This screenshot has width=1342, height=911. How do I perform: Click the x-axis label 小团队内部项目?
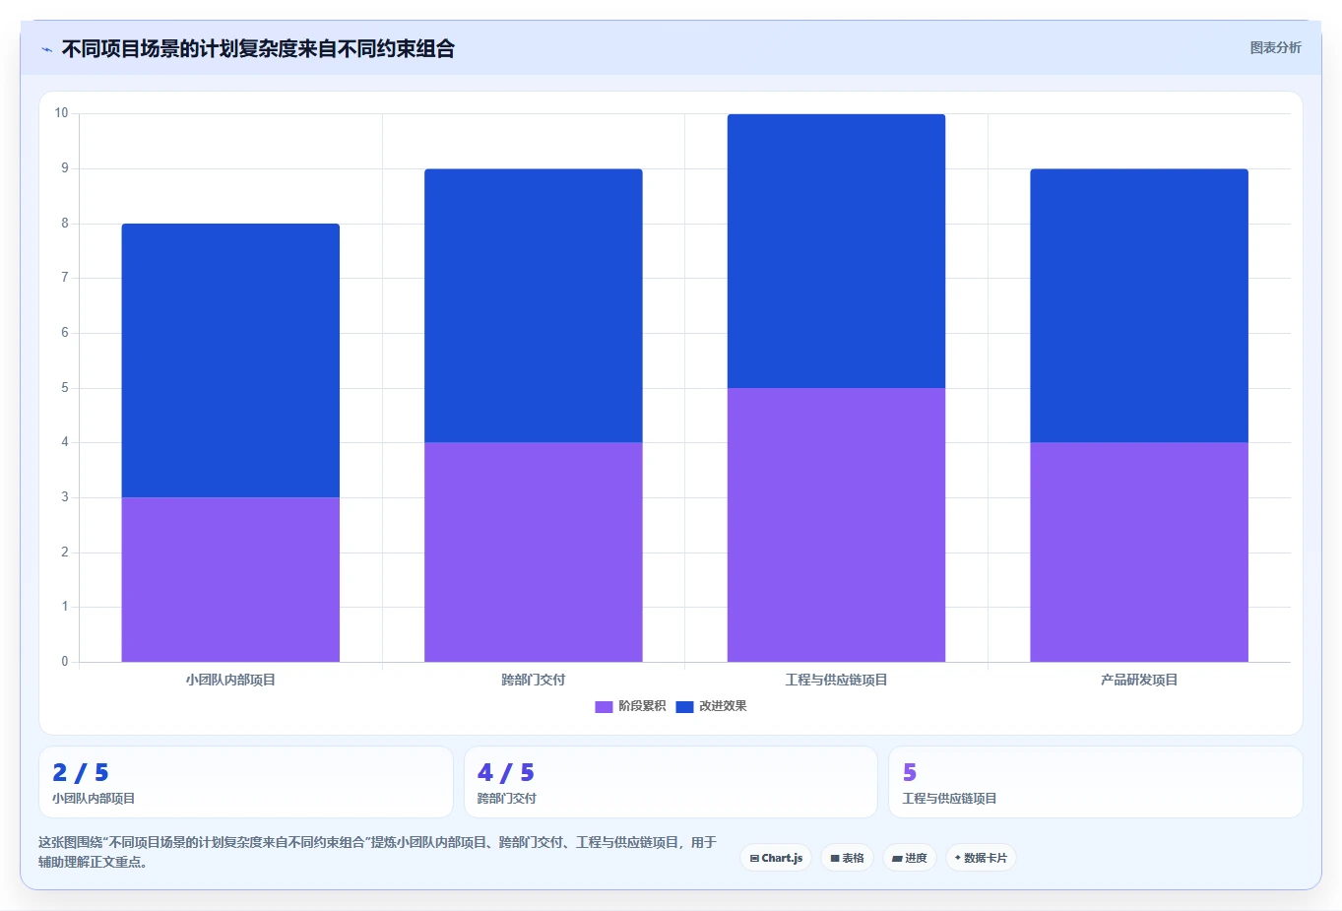click(x=230, y=680)
